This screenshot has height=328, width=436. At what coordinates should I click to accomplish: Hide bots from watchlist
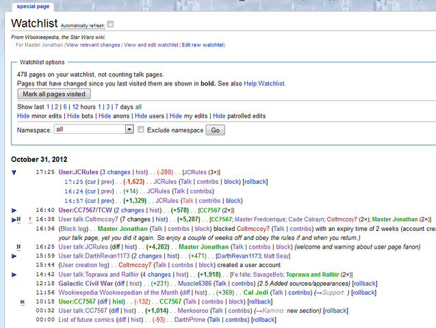pos(73,116)
